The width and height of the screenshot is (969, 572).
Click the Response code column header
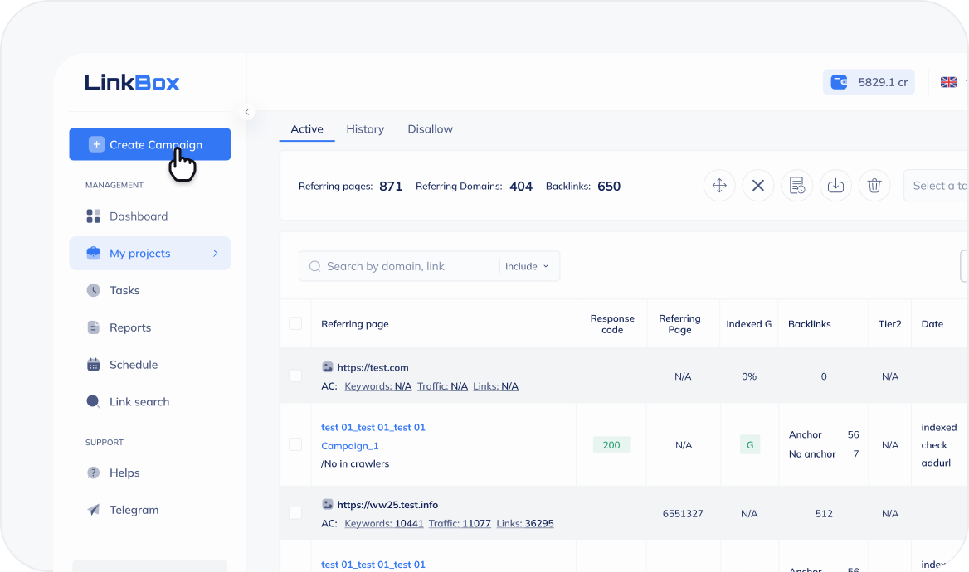(611, 324)
